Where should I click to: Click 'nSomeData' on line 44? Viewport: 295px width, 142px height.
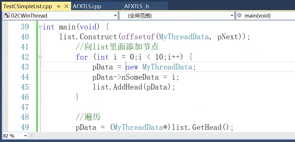pyautogui.click(x=140, y=77)
